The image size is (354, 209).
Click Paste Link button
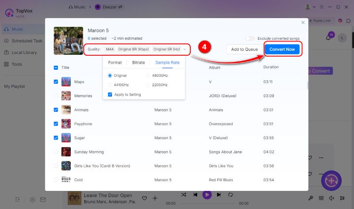pyautogui.click(x=319, y=21)
